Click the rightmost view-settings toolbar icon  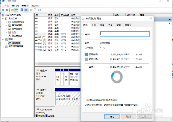(39, 10)
